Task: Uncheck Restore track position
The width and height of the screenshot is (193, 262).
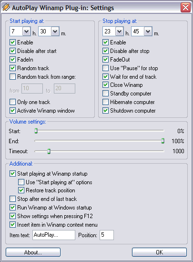Action: (21, 190)
